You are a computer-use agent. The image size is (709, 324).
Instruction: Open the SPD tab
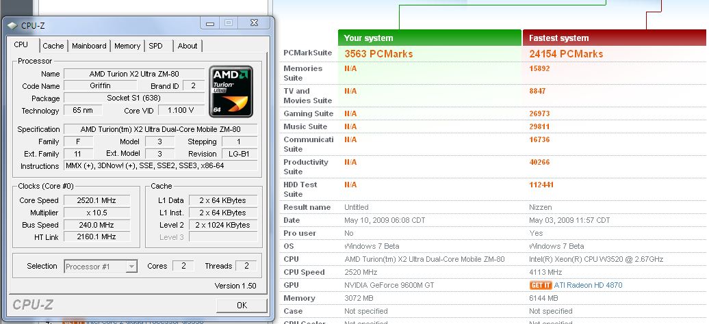(155, 46)
